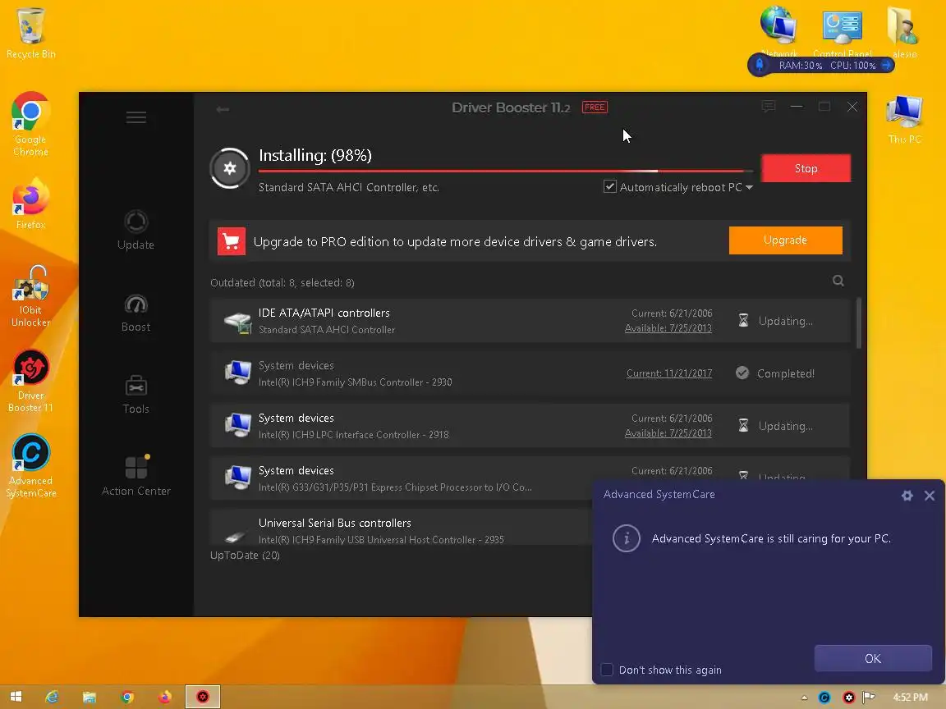
Task: Click the monitor icon for SMBus Controller
Action: click(x=237, y=373)
